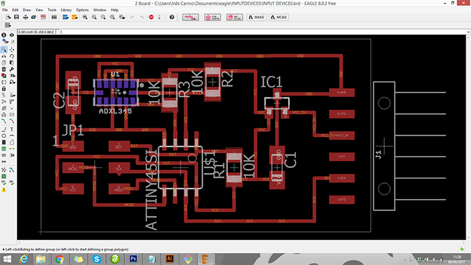Open Photoshop from the Windows taskbar
This screenshot has height=265, width=471.
[x=133, y=259]
